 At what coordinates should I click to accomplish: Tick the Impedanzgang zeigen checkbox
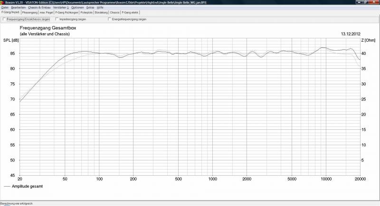(x=57, y=19)
